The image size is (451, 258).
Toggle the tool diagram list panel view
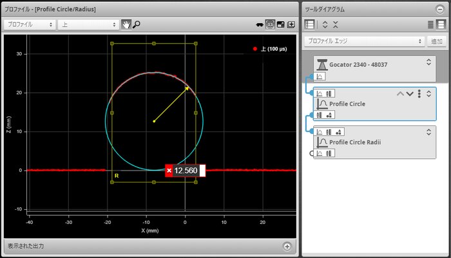point(310,24)
